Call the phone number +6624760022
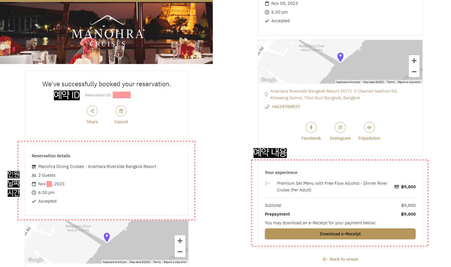This screenshot has height=267, width=451. [x=285, y=107]
